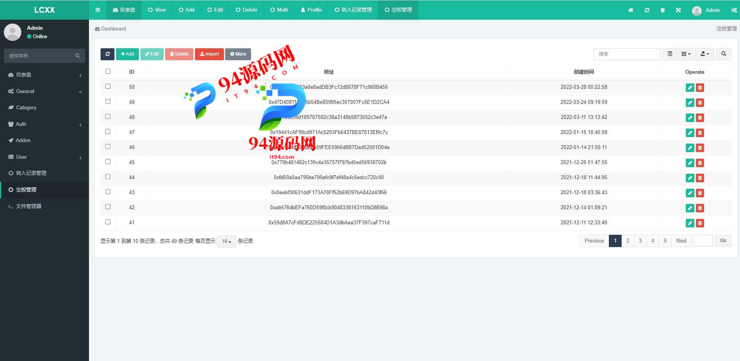Screen dimensions: 740x361
Task: Check the row with ID 48
Action: coord(108,117)
